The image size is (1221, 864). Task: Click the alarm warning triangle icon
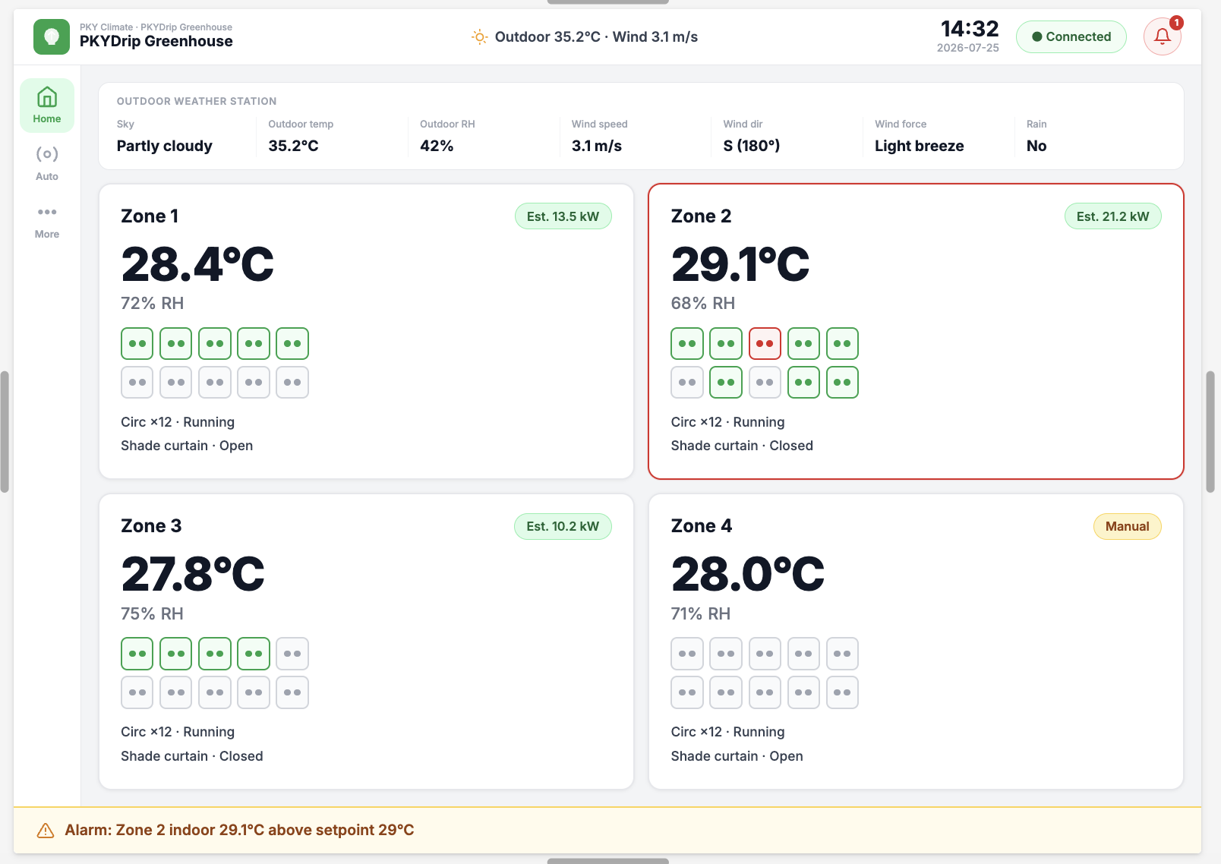pos(46,831)
